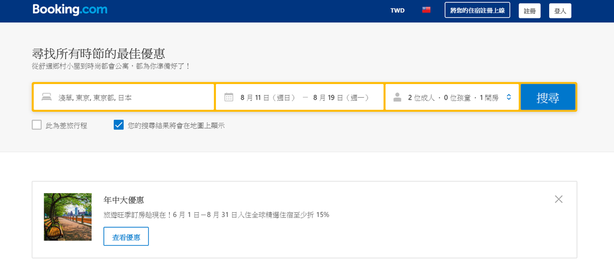Click the 註冊 register button
The image size is (614, 259).
[529, 11]
